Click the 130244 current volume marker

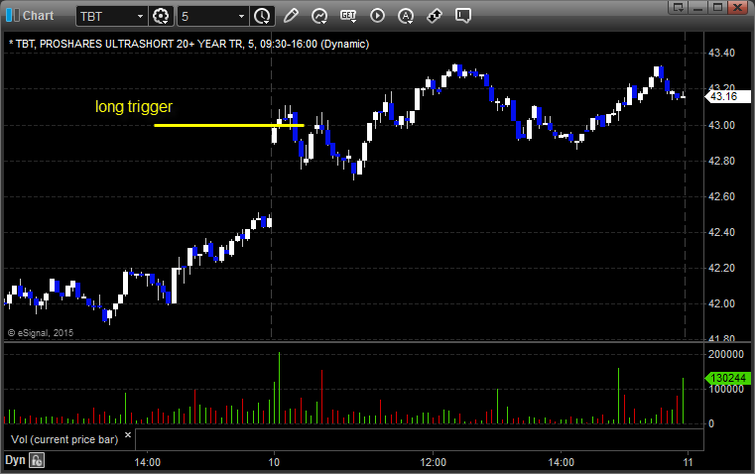[727, 378]
